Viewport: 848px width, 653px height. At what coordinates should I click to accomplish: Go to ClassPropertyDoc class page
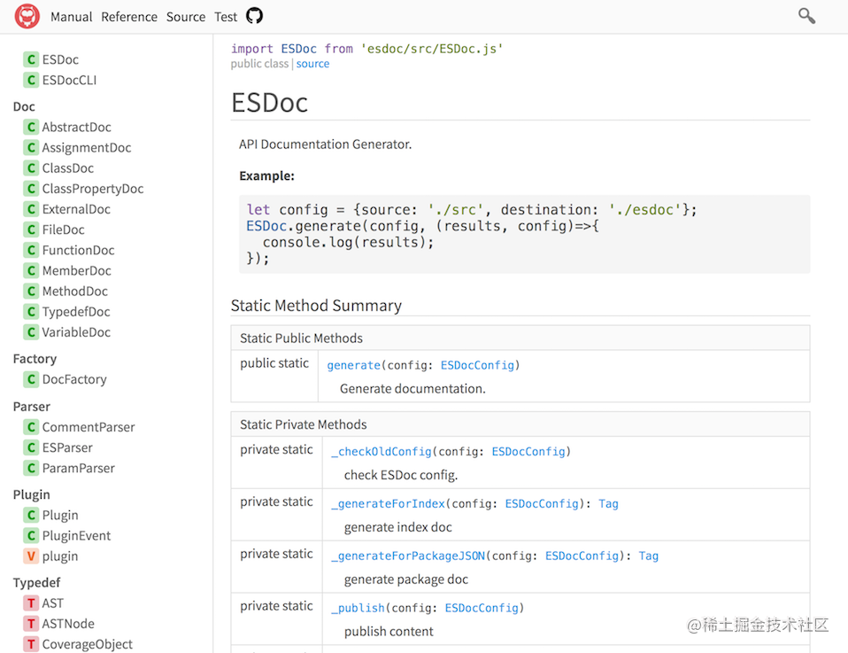pyautogui.click(x=92, y=189)
